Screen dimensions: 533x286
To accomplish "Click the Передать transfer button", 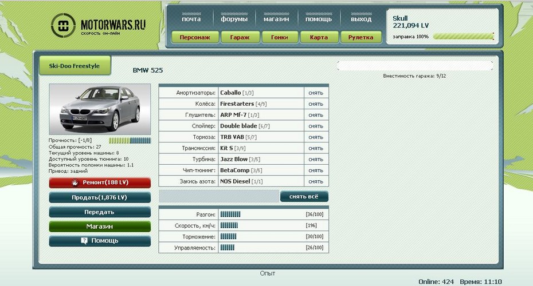I will coord(100,212).
